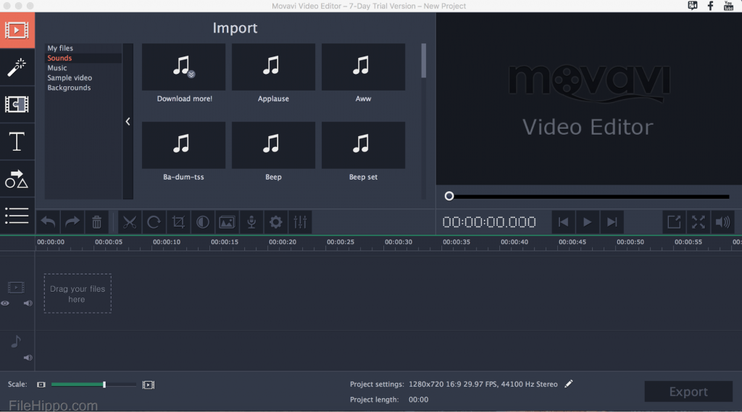This screenshot has width=742, height=412.
Task: Toggle video track visibility eye
Action: click(x=5, y=303)
